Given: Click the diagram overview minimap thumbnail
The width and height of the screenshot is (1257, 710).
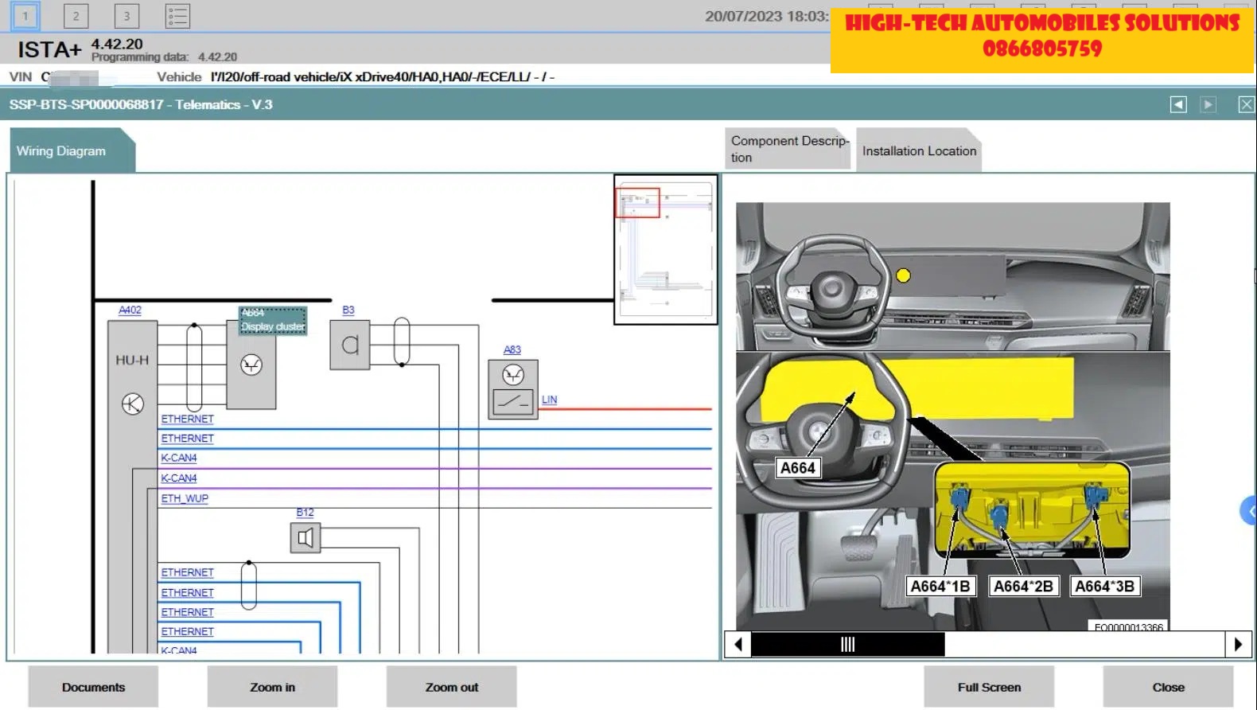Looking at the screenshot, I should (666, 249).
